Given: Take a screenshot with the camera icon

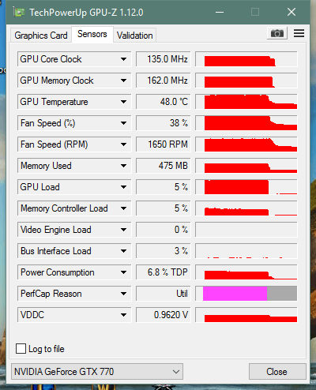Looking at the screenshot, I should pyautogui.click(x=277, y=33).
